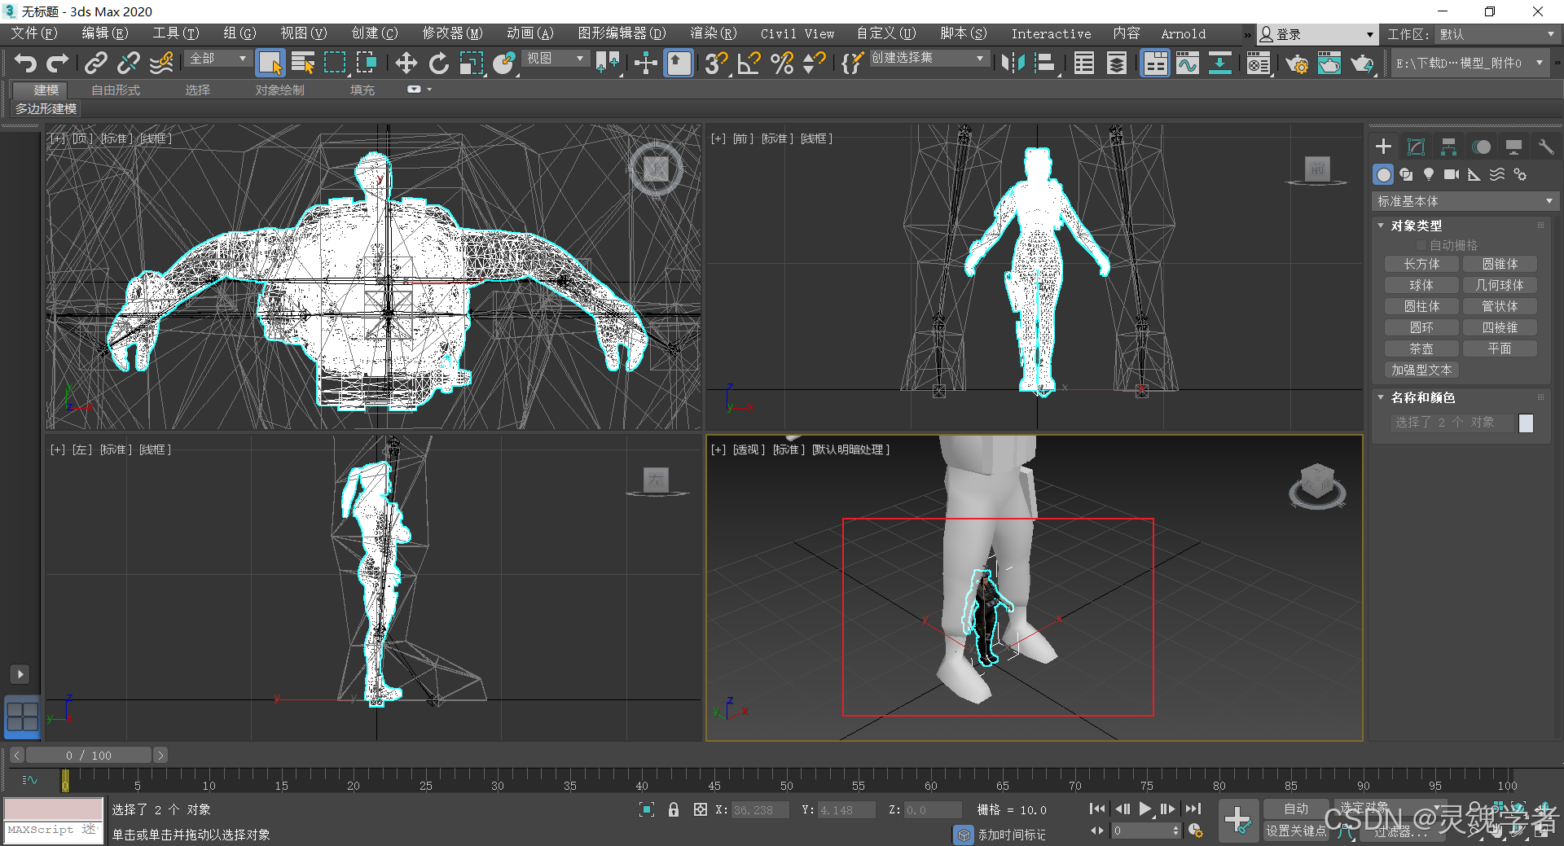Click the Undo arrow in main toolbar
The image size is (1564, 846).
pos(25,63)
